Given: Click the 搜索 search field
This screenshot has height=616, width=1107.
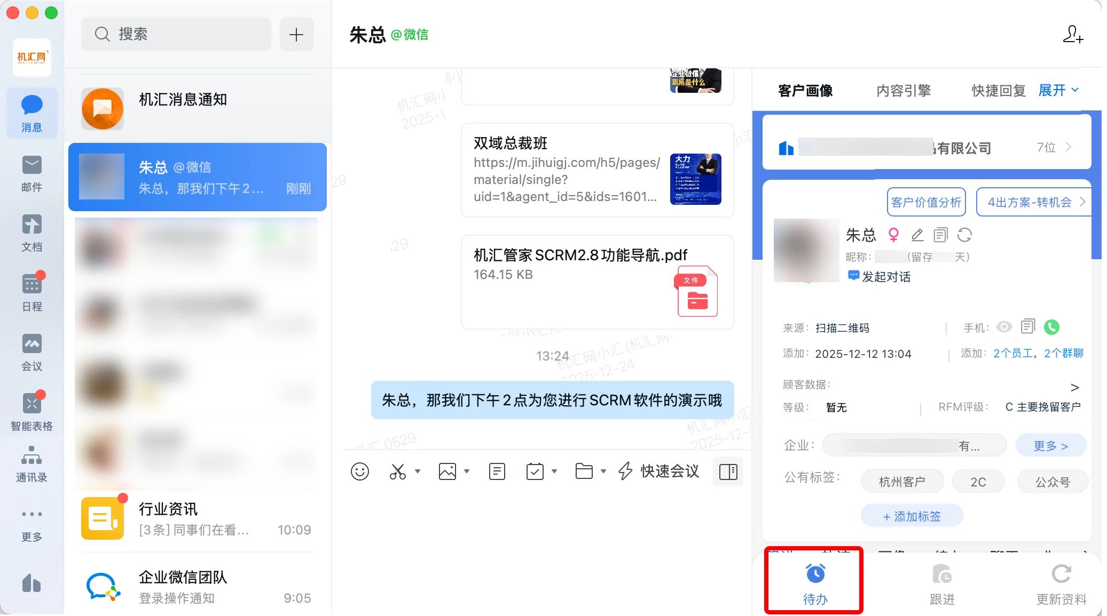Looking at the screenshot, I should point(176,34).
